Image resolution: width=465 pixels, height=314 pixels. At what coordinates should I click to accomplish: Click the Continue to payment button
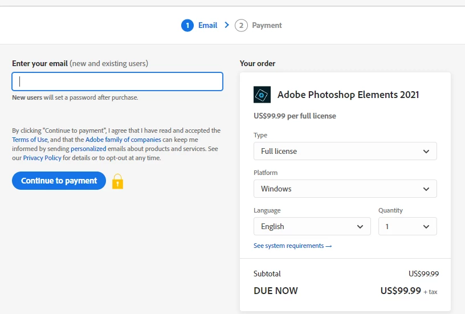[x=59, y=181]
